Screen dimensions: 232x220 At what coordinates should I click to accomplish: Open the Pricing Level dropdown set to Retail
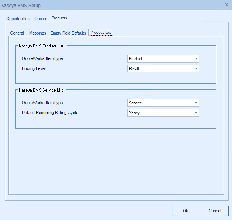(x=163, y=69)
